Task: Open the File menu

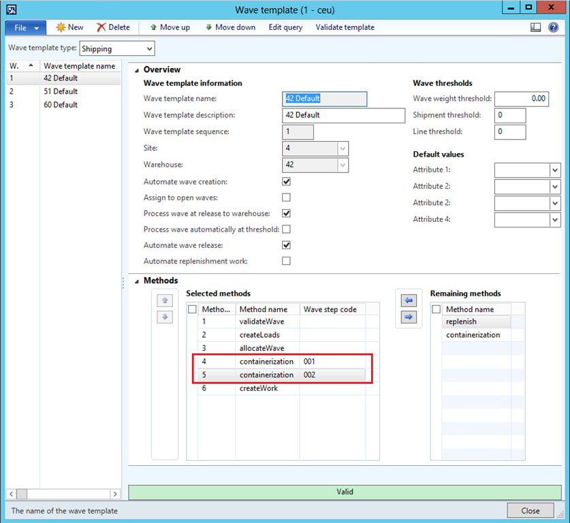Action: [x=25, y=27]
